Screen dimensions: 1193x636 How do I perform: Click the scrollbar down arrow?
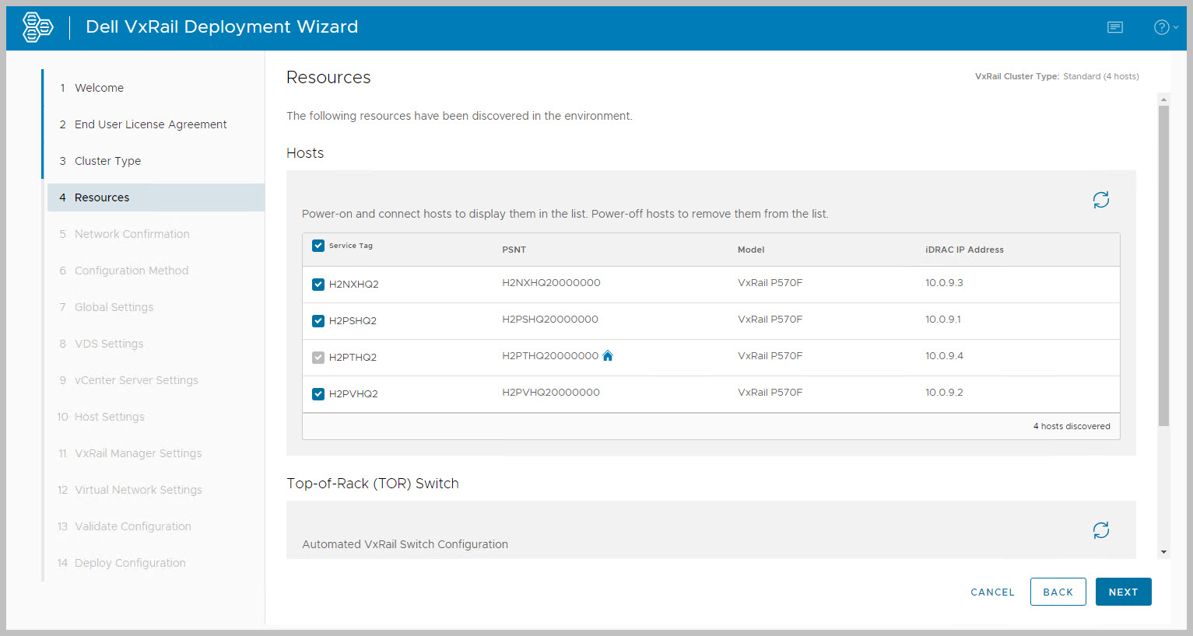[1163, 552]
